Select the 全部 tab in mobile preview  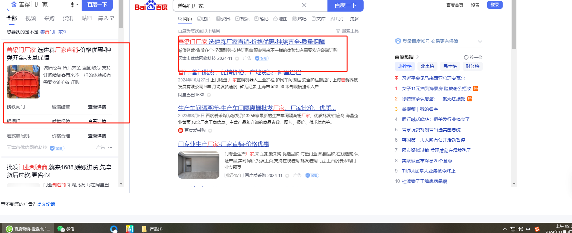click(12, 18)
